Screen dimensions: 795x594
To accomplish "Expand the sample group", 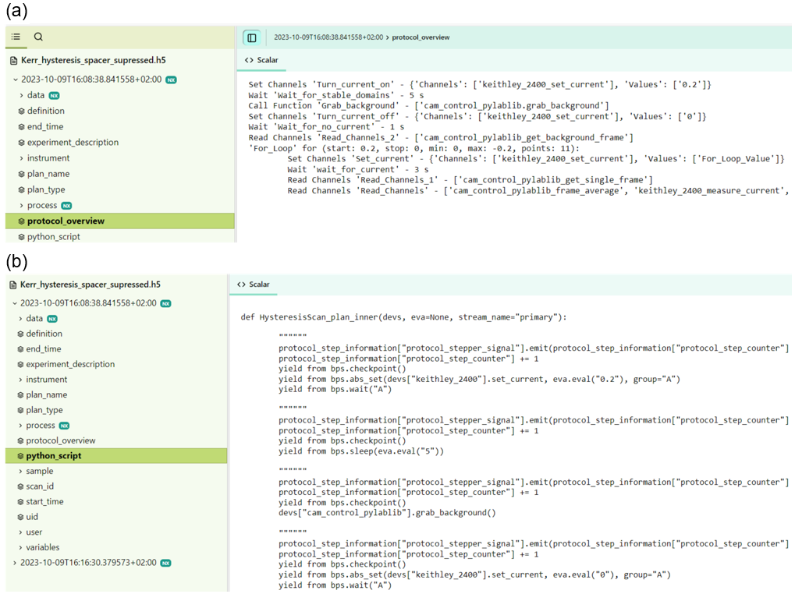I will tap(20, 472).
